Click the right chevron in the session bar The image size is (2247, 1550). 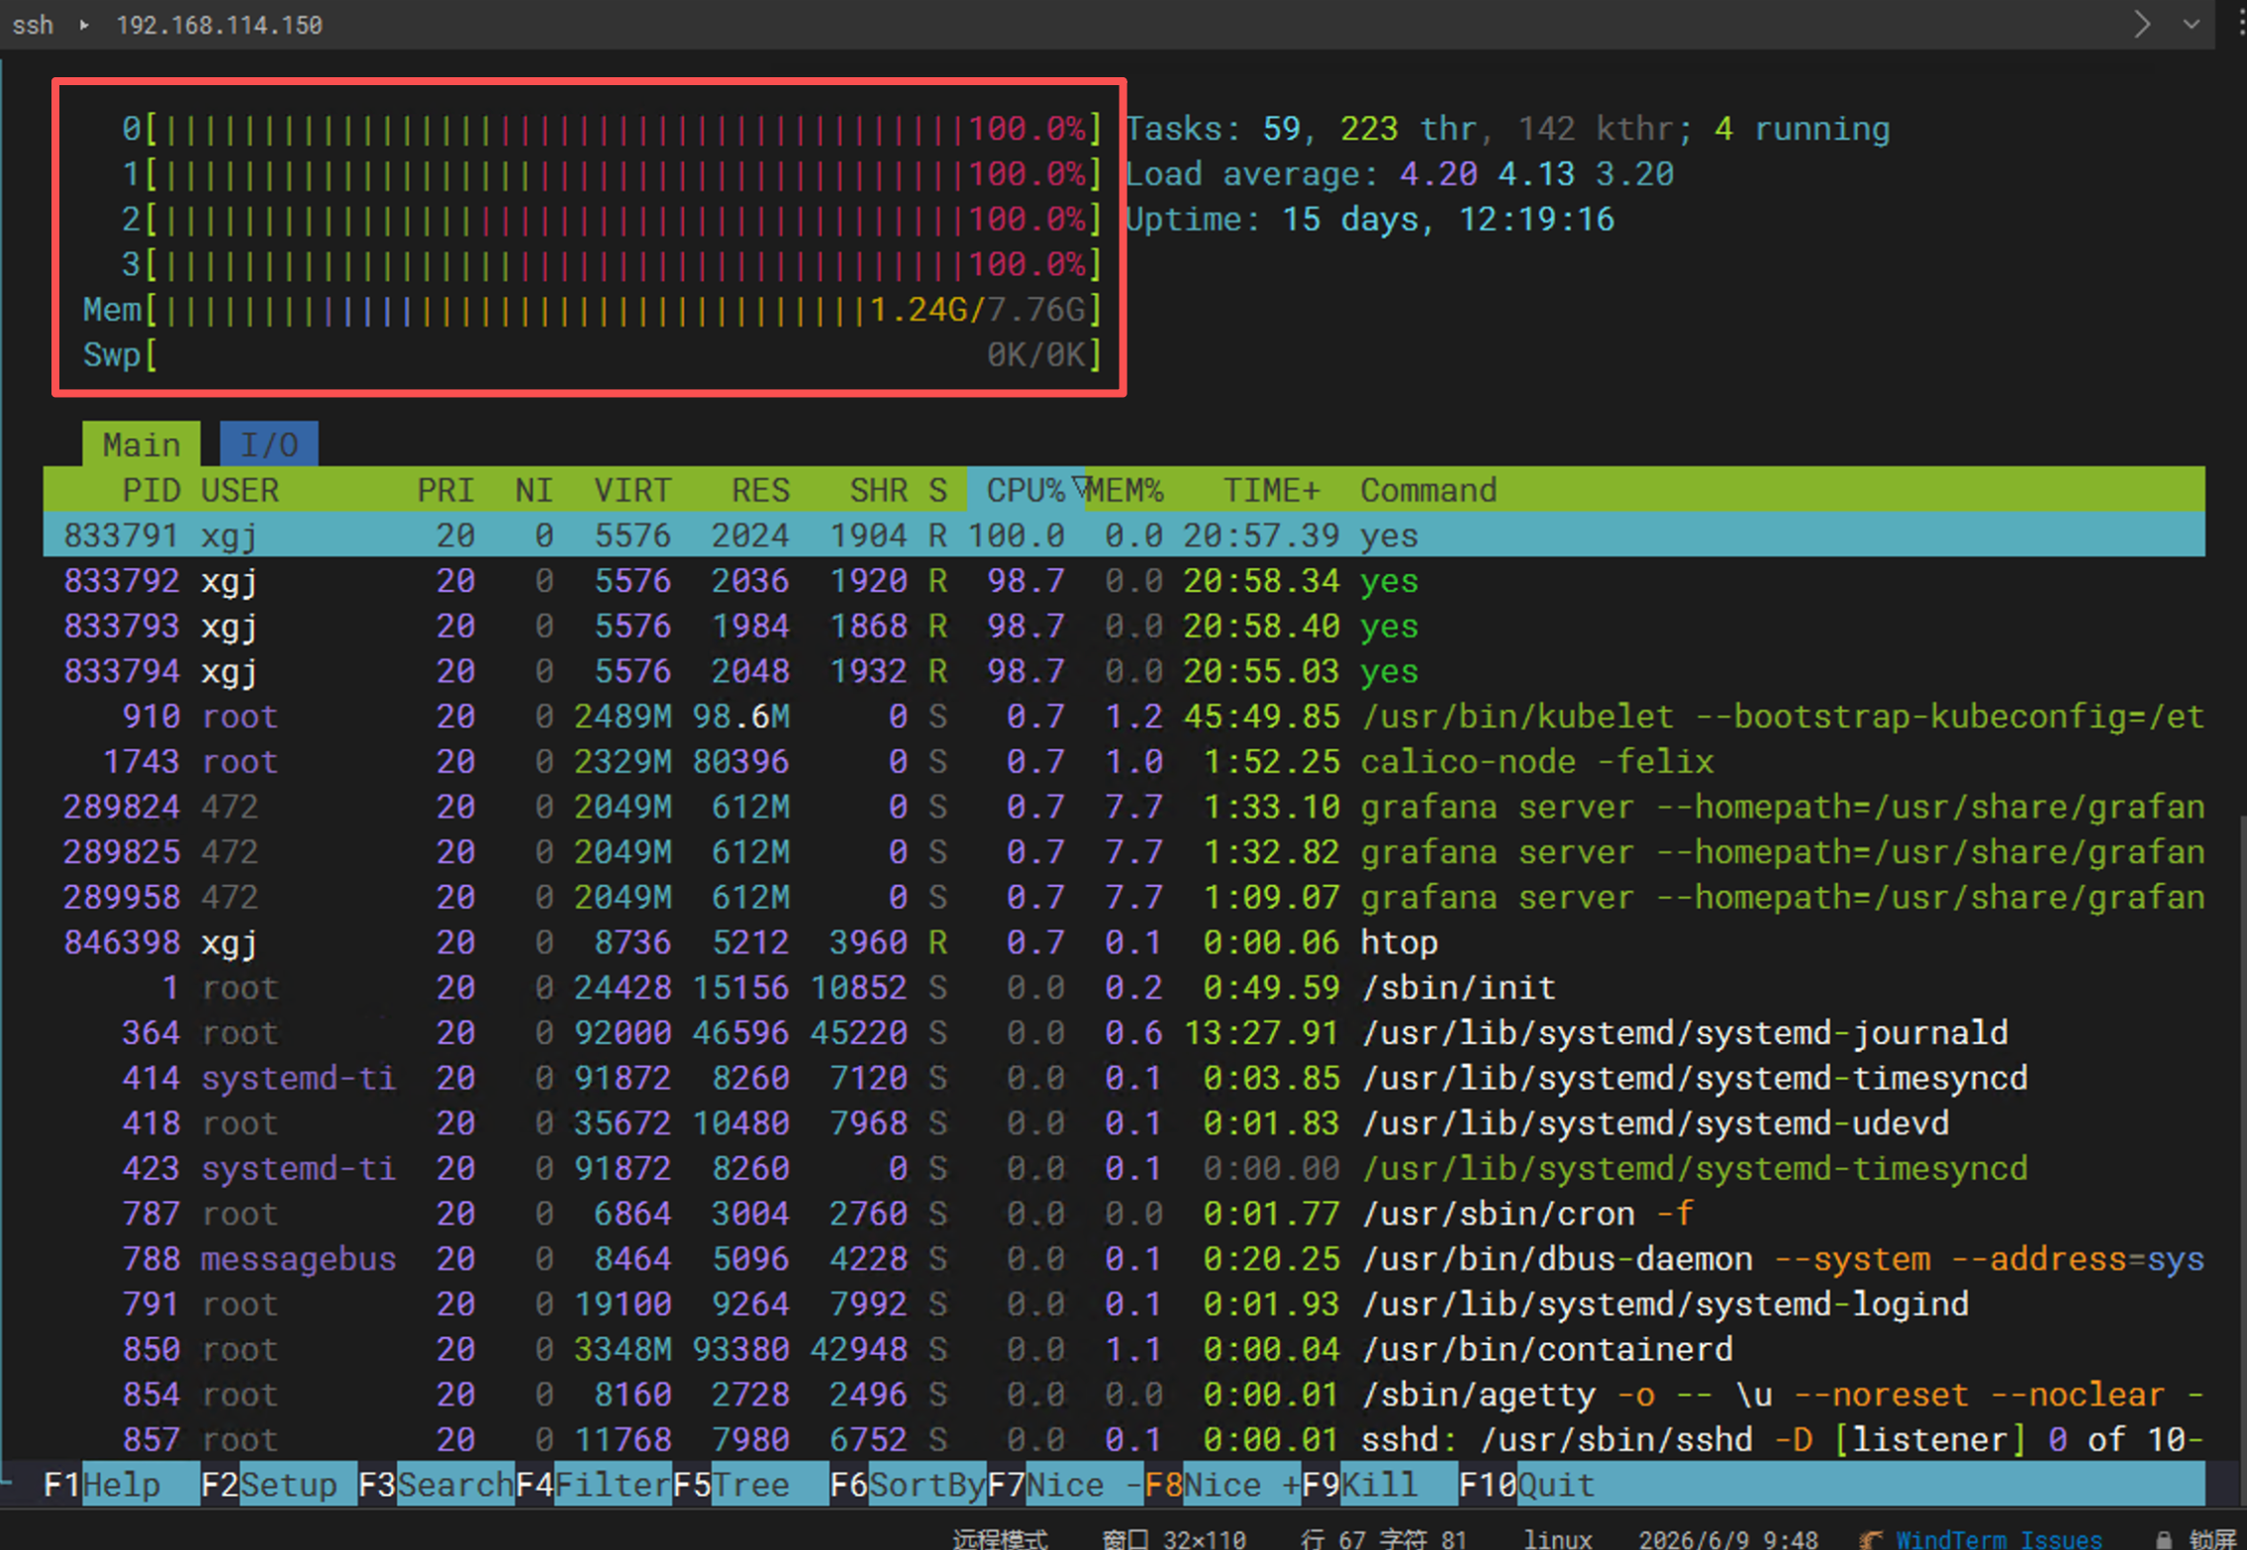click(x=2143, y=24)
